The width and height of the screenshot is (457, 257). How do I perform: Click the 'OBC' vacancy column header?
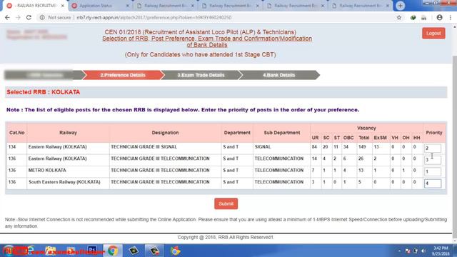[x=348, y=138]
